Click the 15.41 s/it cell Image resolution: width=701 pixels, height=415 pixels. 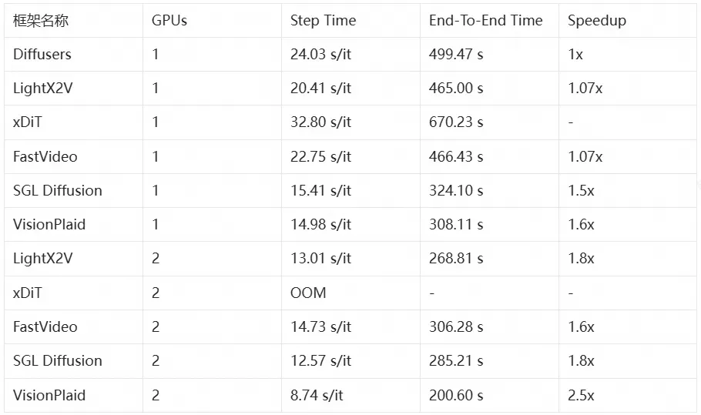320,190
